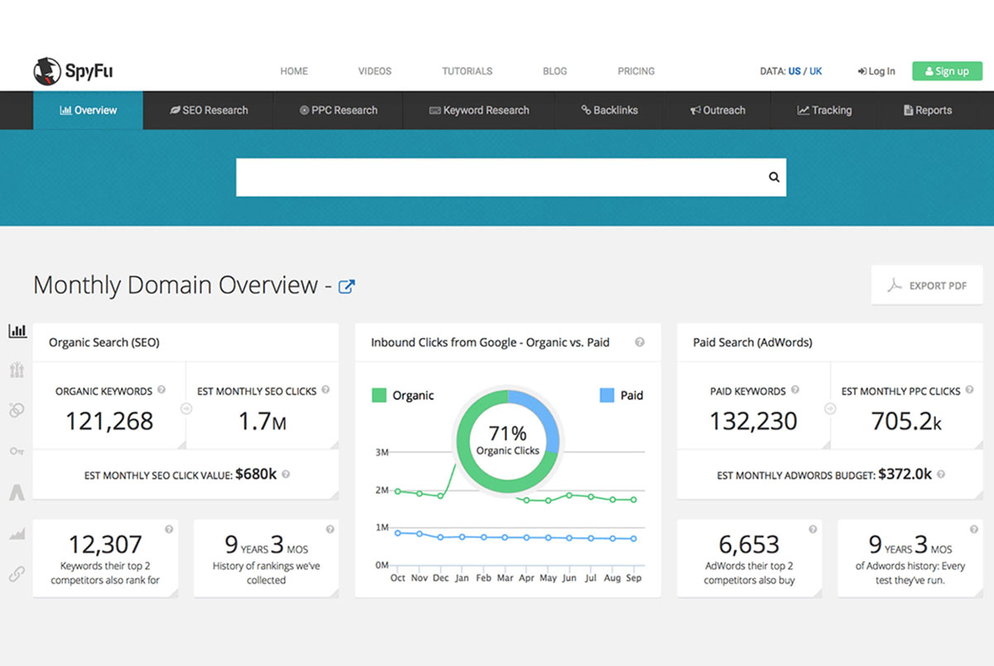994x666 pixels.
Task: Click inside the domain search field
Action: [x=497, y=177]
